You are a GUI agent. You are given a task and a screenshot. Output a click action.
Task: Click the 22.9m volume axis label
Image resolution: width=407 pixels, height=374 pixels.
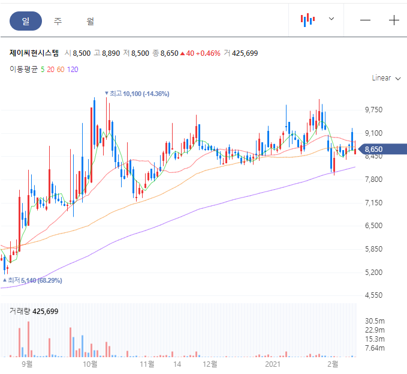375,330
